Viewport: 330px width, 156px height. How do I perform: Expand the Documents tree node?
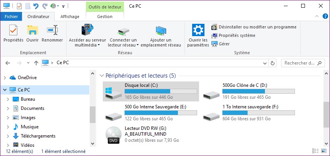pos(8,108)
